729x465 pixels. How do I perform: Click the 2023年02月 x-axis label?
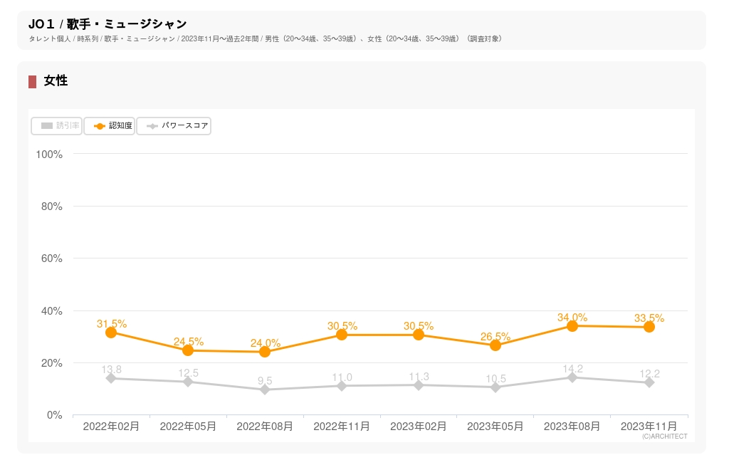coord(419,427)
